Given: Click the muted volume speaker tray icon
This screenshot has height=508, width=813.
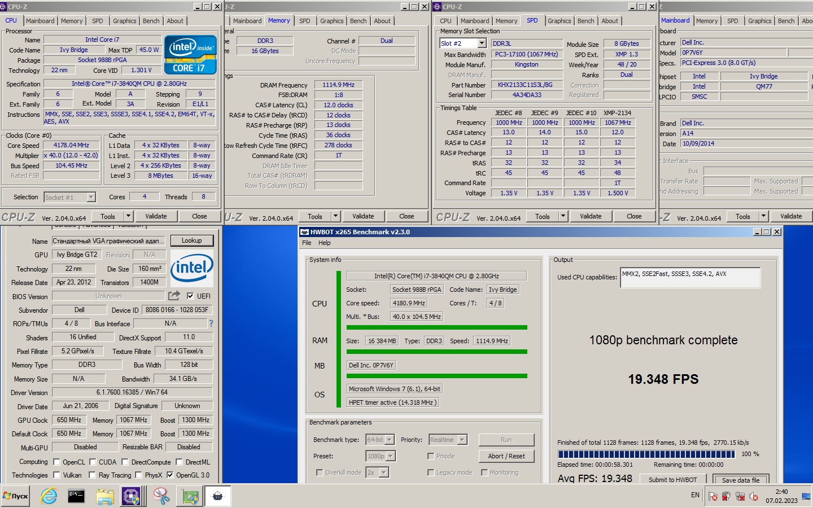Looking at the screenshot, I should pyautogui.click(x=753, y=496).
